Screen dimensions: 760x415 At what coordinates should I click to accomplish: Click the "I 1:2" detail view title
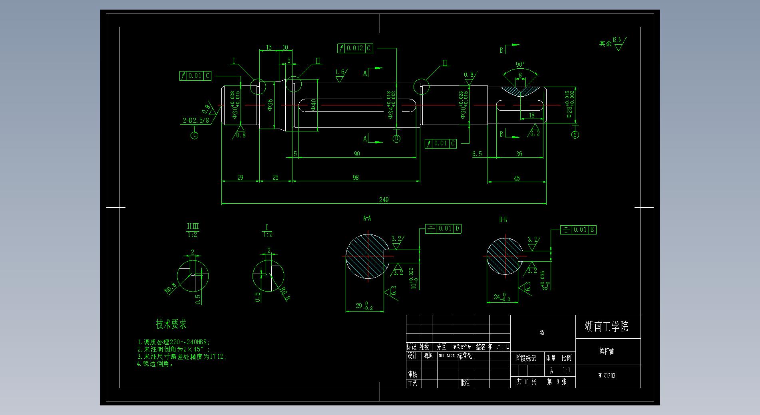click(x=267, y=230)
